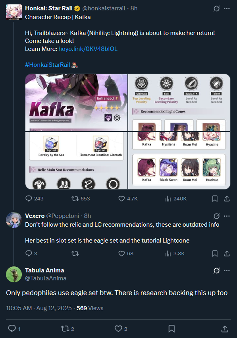Bookmark the Honkai: Star Rail post

tap(215, 198)
